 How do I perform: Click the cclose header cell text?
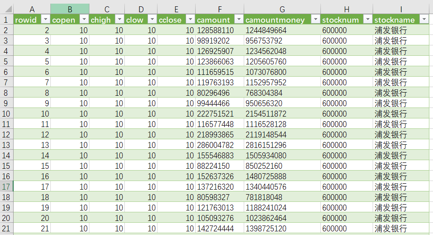(170, 20)
